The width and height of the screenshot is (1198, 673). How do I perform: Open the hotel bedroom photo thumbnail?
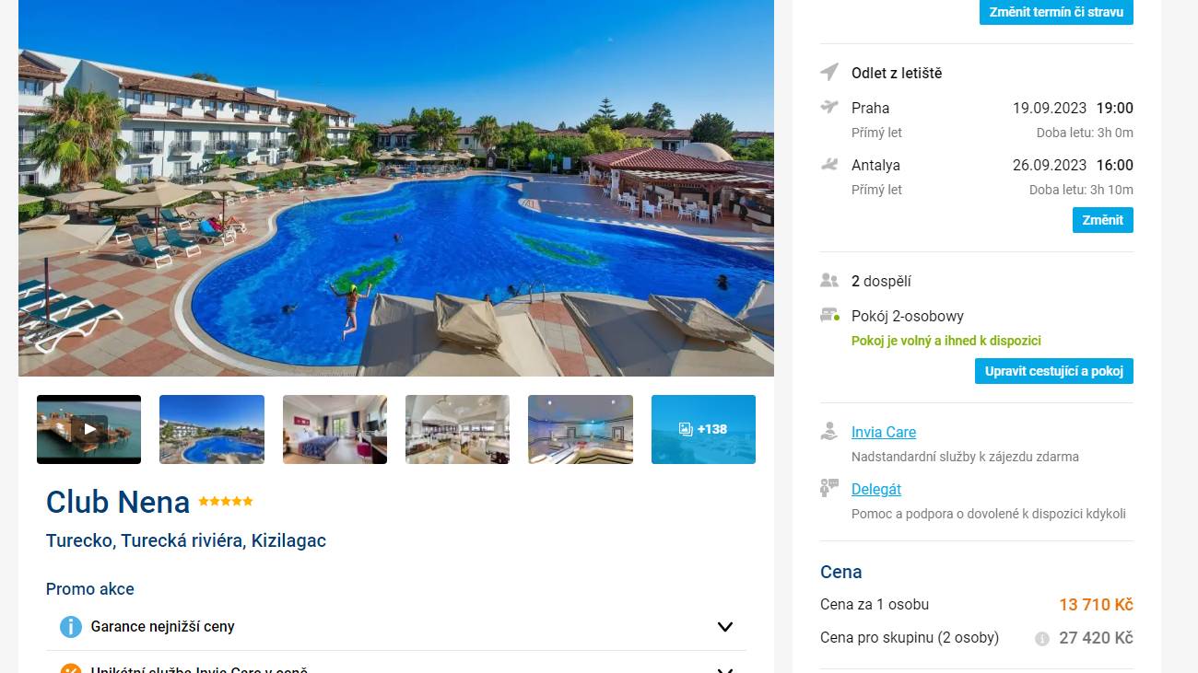click(x=335, y=429)
